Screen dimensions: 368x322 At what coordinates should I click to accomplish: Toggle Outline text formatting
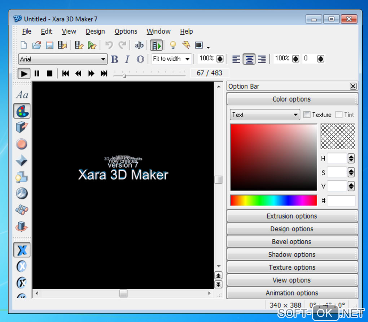tap(140, 59)
